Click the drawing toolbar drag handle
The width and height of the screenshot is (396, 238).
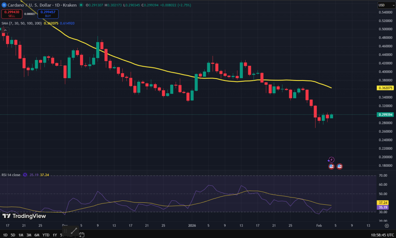point(65,231)
